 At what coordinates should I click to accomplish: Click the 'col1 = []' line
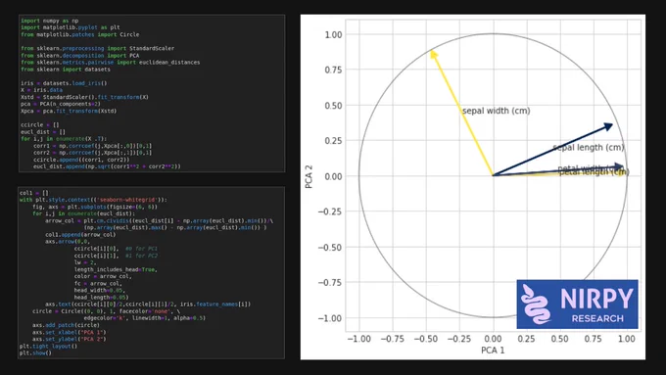pyautogui.click(x=34, y=193)
